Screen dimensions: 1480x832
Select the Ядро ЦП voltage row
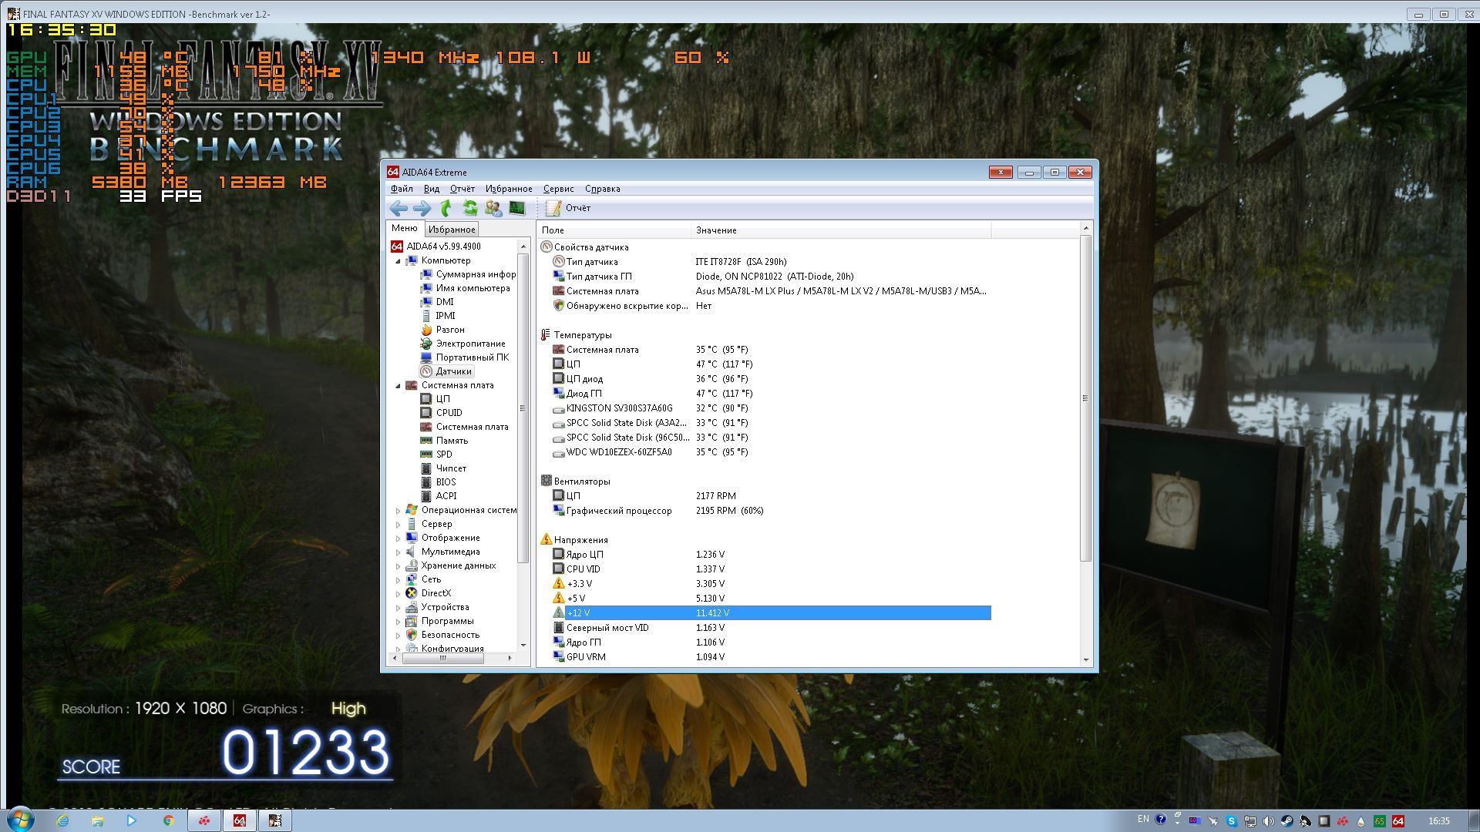coord(771,555)
